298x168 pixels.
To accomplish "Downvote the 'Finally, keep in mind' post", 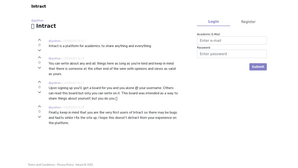I will (39, 117).
